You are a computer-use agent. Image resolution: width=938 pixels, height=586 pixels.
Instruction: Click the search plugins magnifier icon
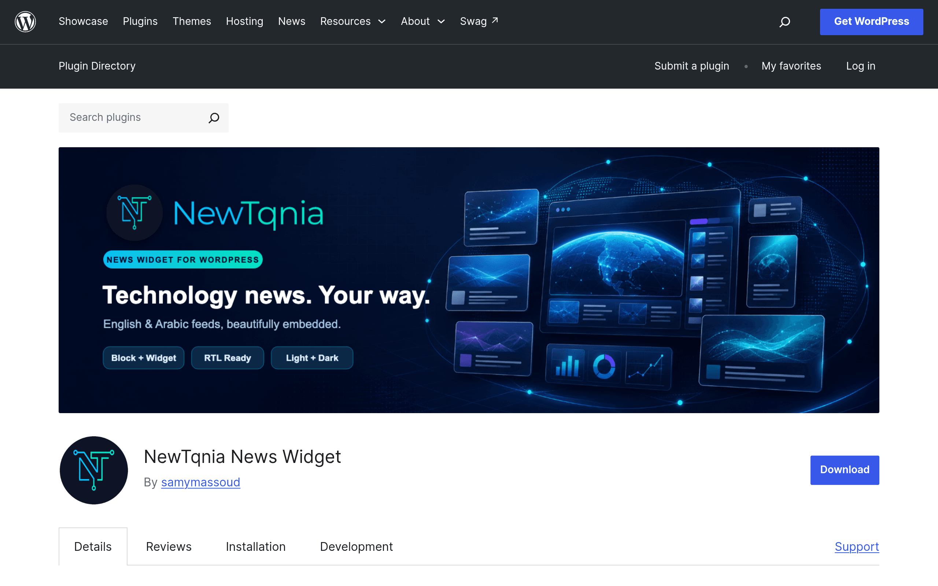click(214, 118)
